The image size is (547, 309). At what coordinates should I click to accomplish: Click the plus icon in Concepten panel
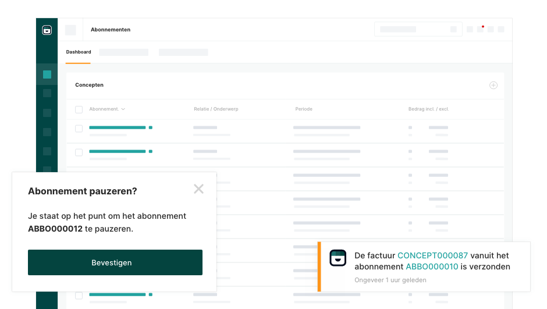(493, 86)
